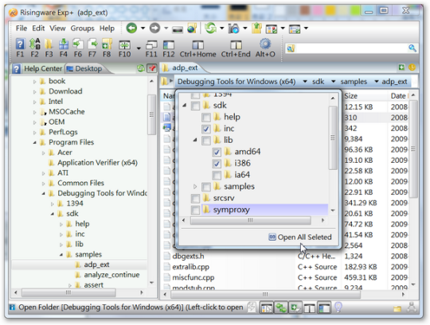
Task: Switch to the Desktop tab
Action: (x=84, y=68)
